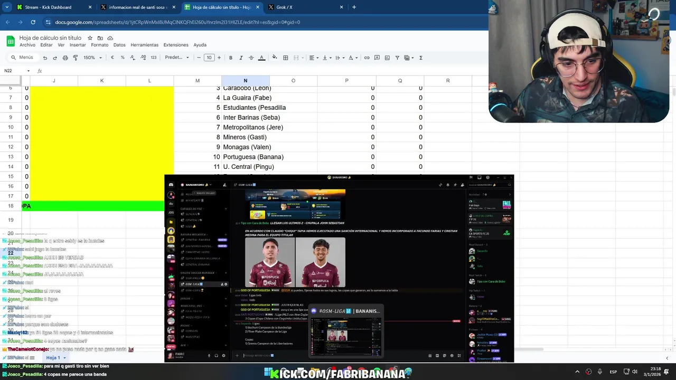Insert link with the chain icon
The image size is (676, 380).
[367, 58]
